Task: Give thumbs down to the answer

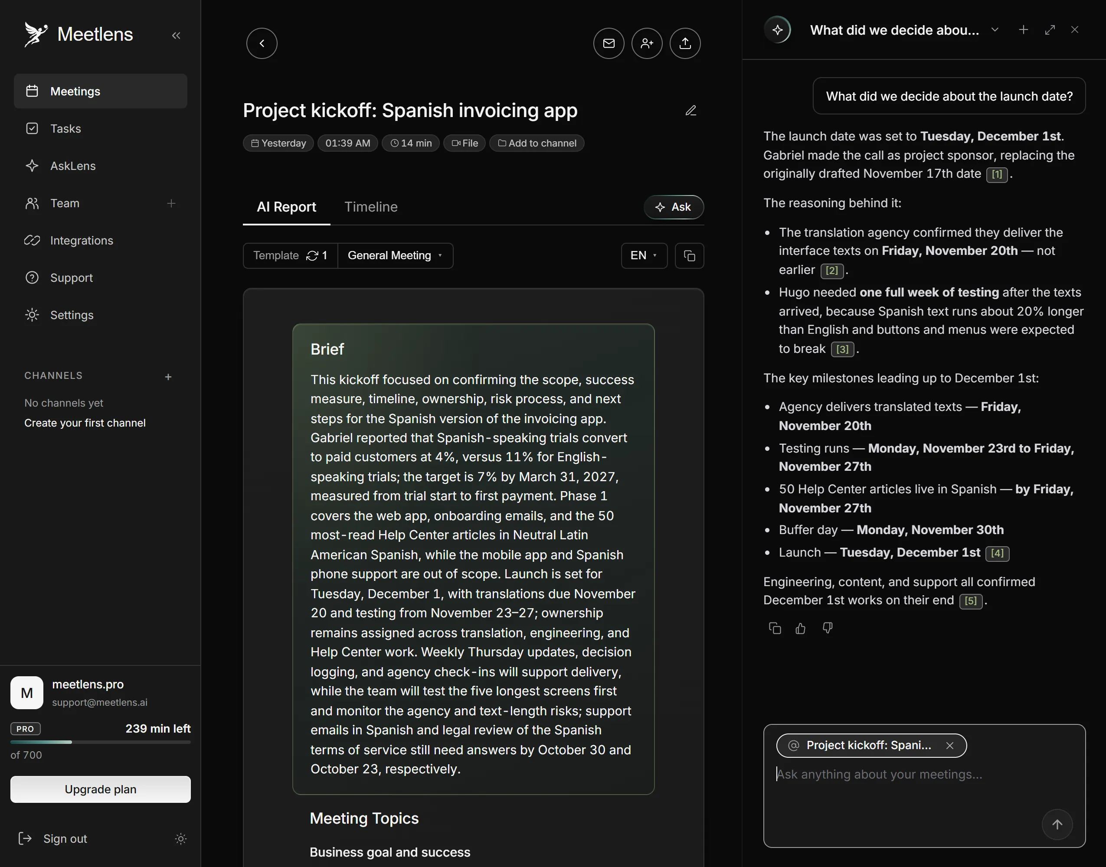Action: coord(828,629)
